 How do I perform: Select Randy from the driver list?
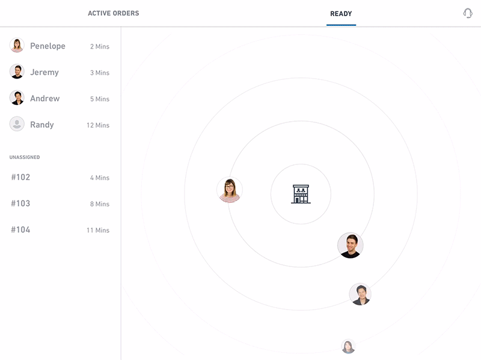pos(41,125)
